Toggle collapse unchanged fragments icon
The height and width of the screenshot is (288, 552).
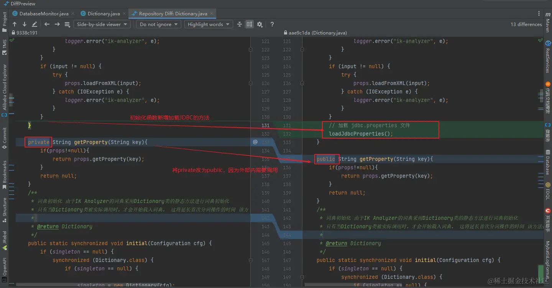[x=240, y=24]
